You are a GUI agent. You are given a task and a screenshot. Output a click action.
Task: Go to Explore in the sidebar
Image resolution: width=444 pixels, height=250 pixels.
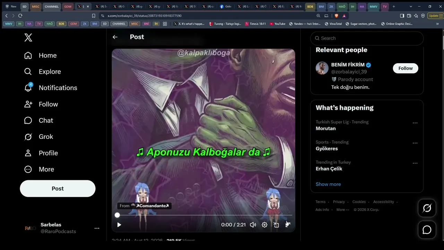pyautogui.click(x=42, y=72)
